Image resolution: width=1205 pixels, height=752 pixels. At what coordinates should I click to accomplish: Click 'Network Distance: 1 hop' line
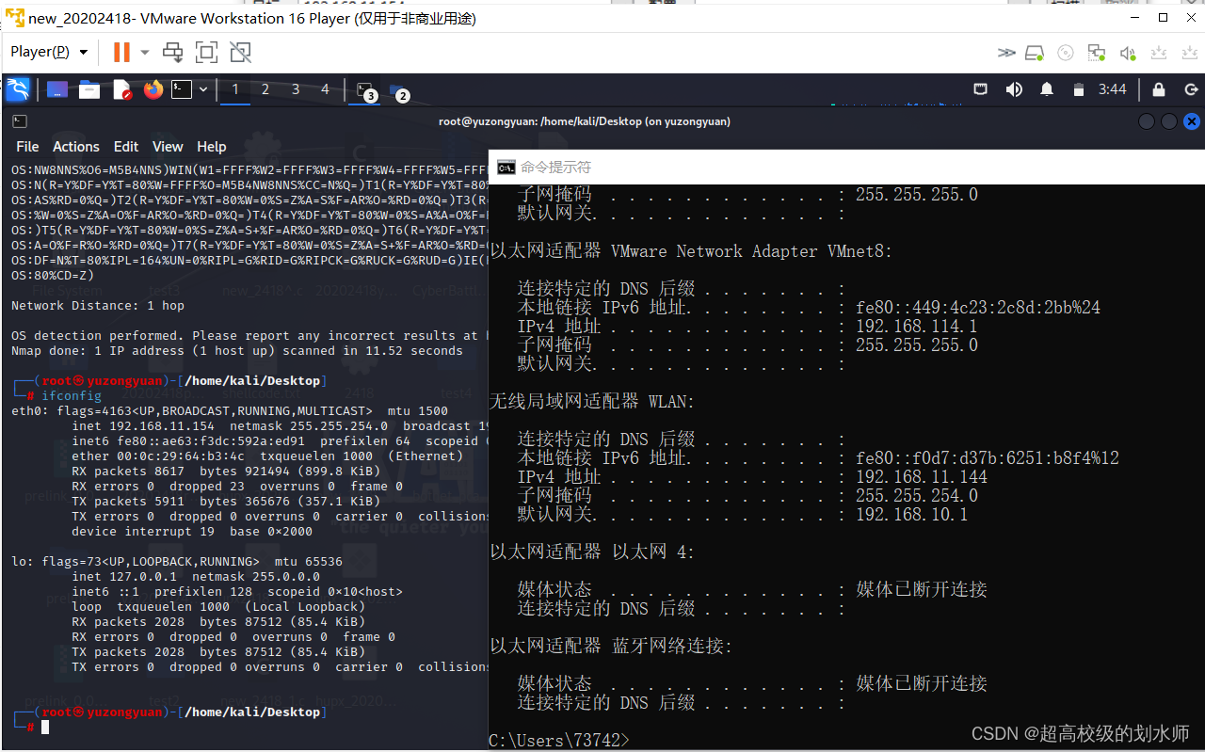click(98, 306)
